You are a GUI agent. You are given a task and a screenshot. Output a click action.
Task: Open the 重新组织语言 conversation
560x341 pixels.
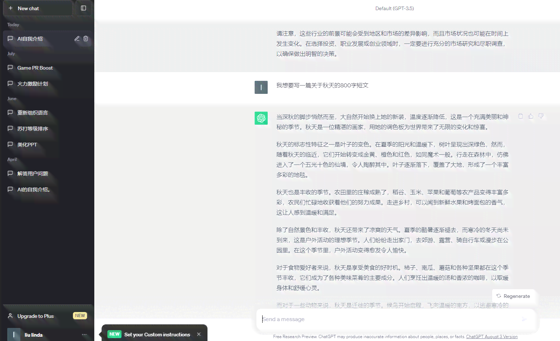pos(47,113)
